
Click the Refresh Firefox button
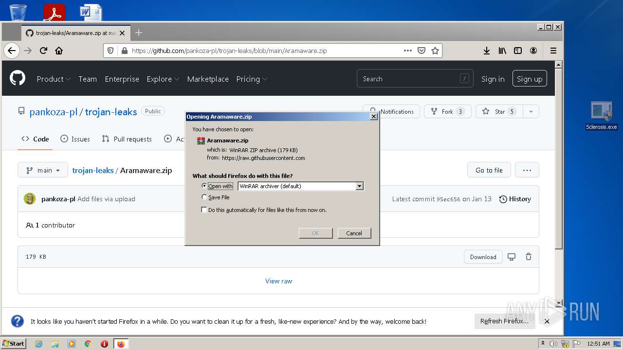pos(504,321)
